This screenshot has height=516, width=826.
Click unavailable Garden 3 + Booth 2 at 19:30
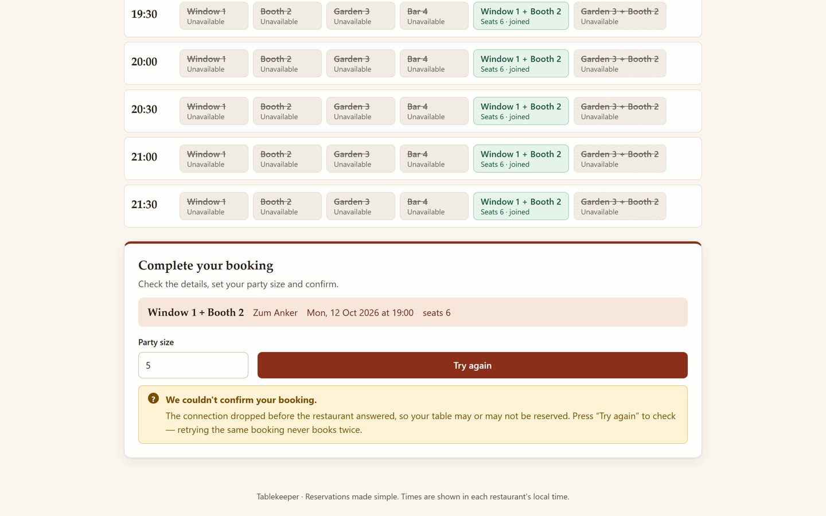(x=620, y=16)
